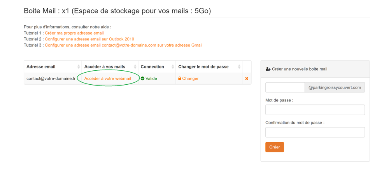Click the lock icon beside Changer
The image size is (389, 169).
[x=180, y=78]
